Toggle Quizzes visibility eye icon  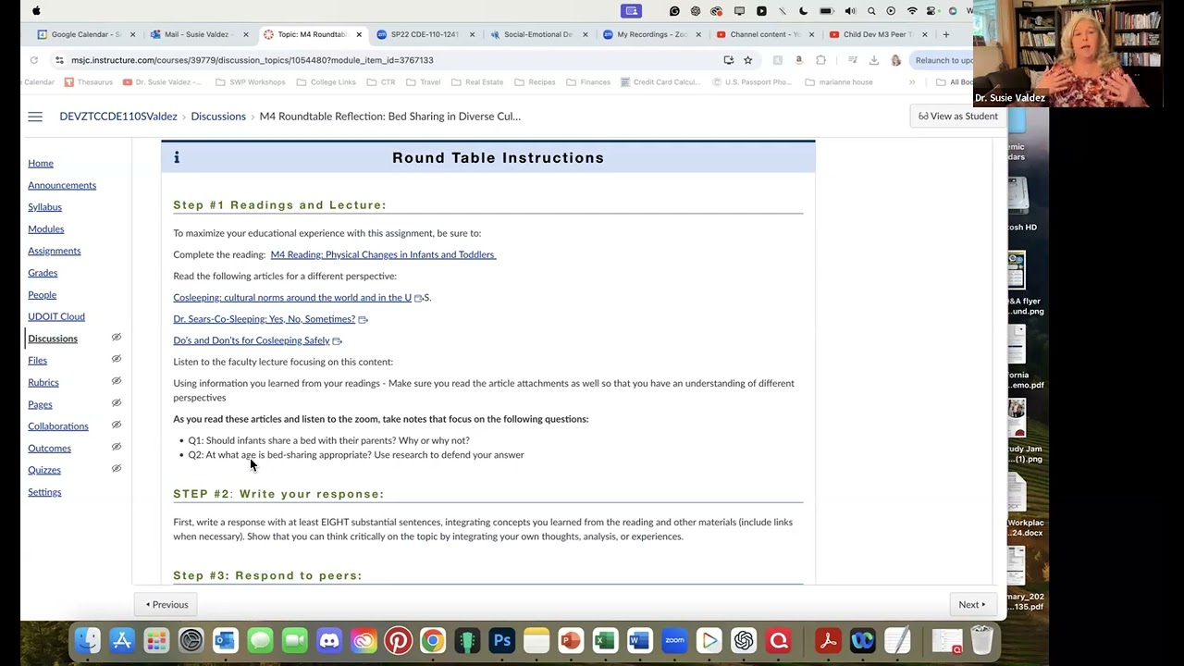[x=117, y=469]
